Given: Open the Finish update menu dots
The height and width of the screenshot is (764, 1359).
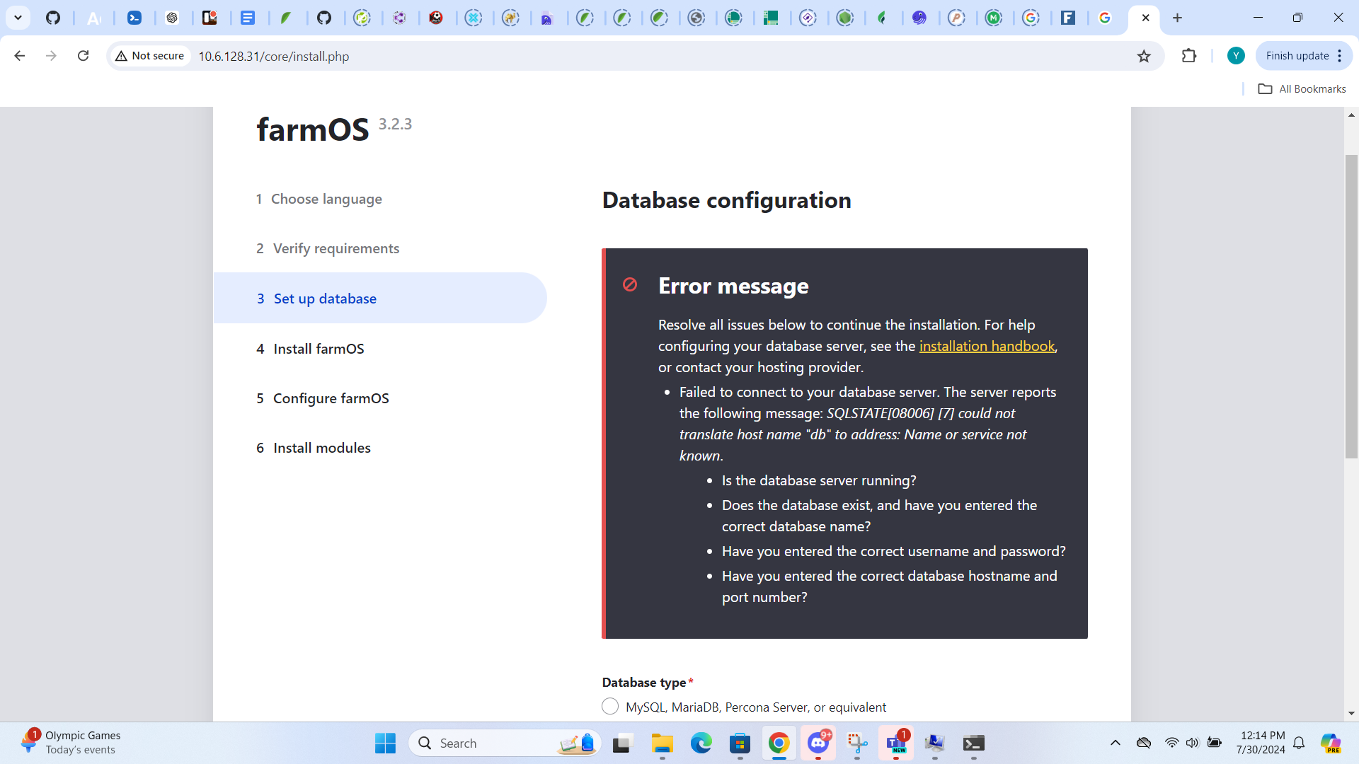Looking at the screenshot, I should point(1340,56).
